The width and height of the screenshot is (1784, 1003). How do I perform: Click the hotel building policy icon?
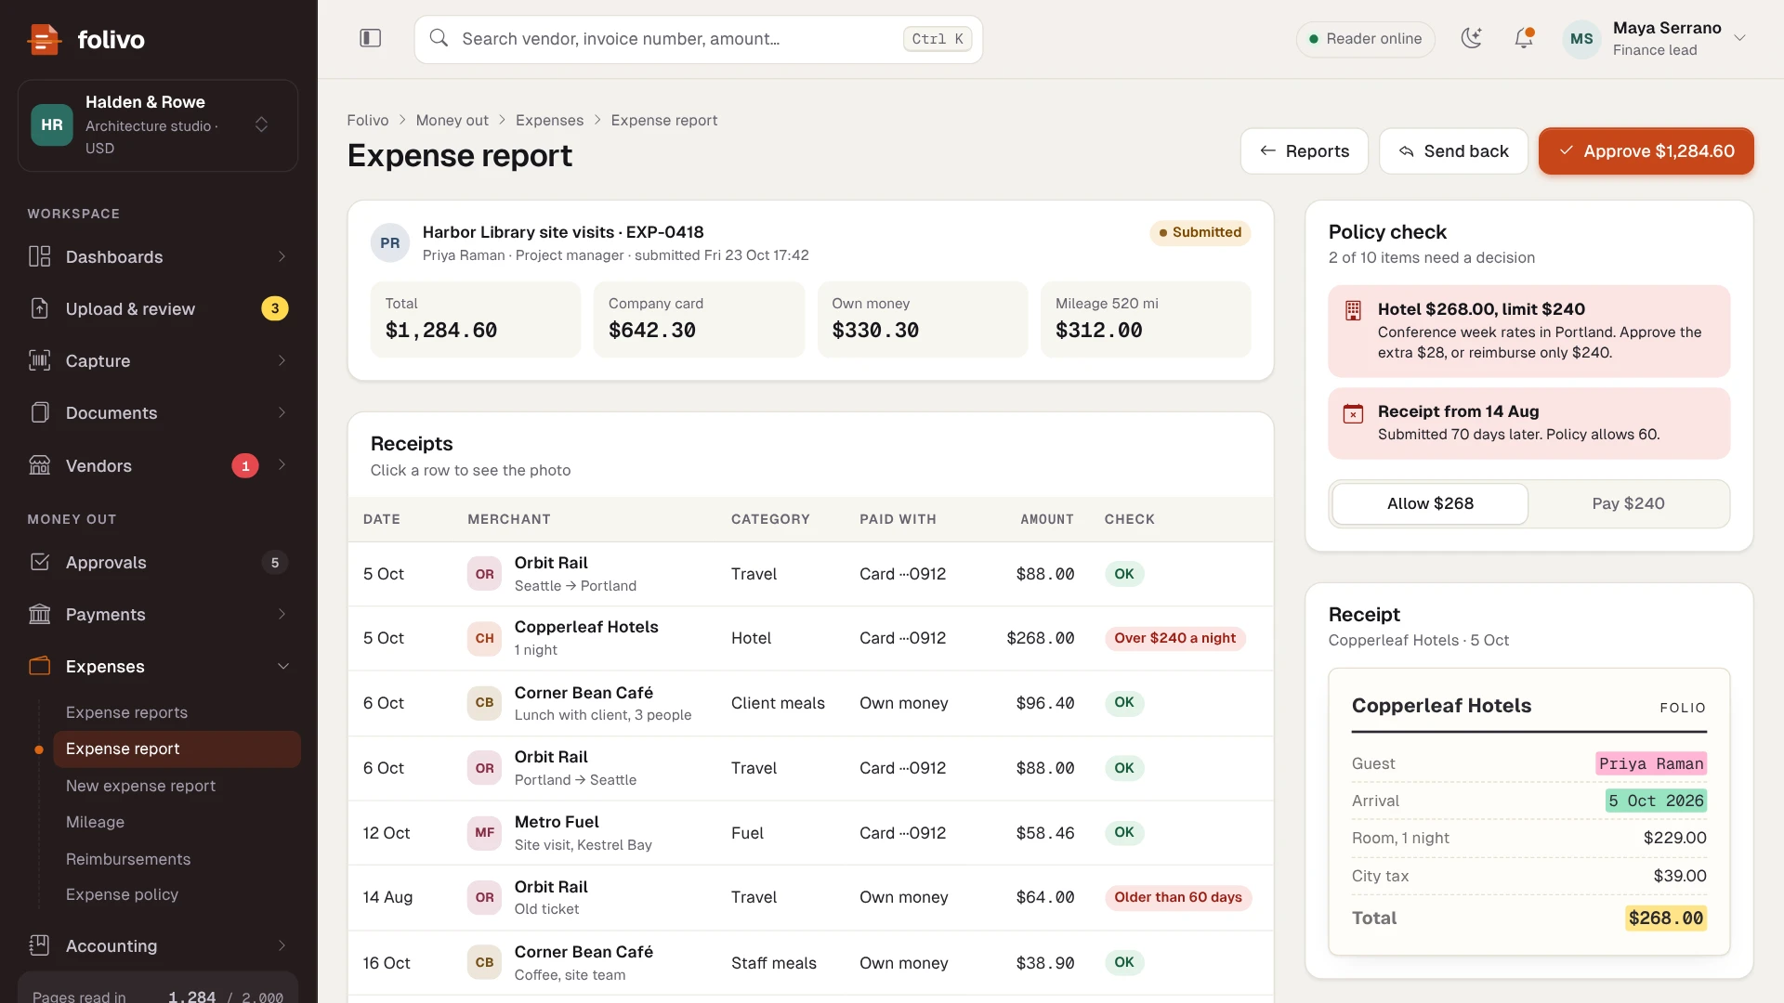(x=1353, y=311)
